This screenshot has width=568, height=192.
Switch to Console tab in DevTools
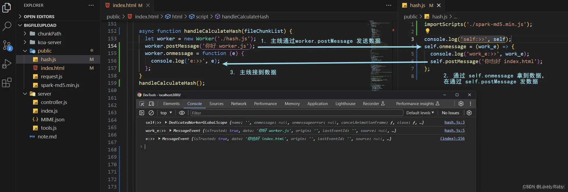tap(194, 104)
